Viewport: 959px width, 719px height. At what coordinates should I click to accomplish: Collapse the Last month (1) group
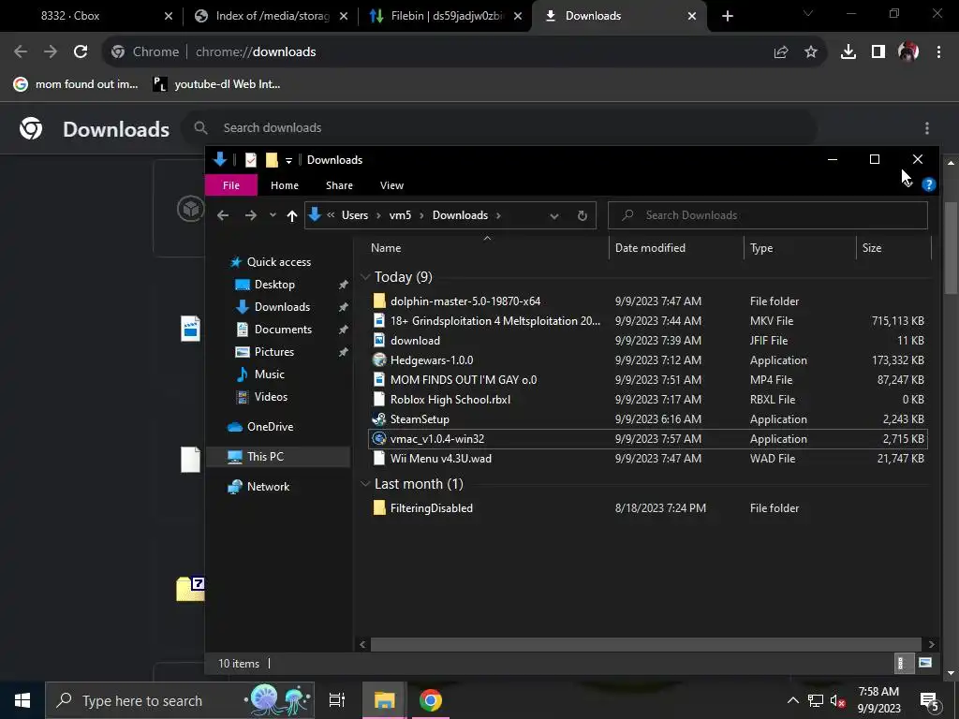(x=365, y=484)
